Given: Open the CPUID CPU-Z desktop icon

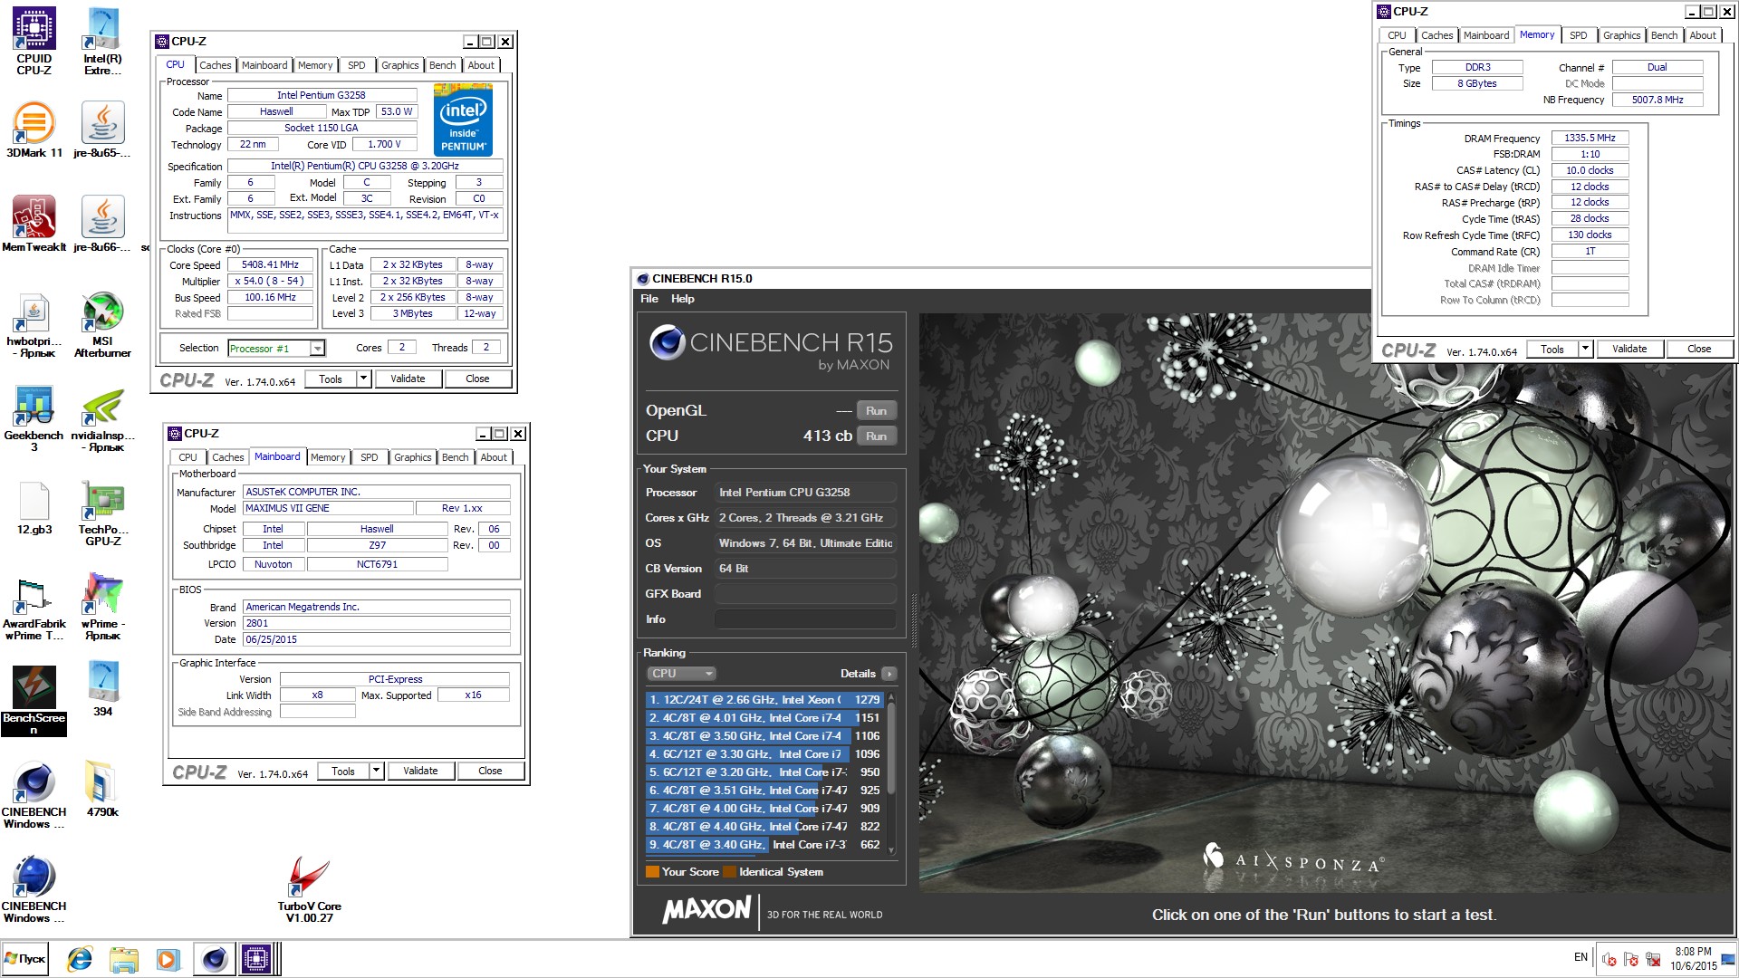Looking at the screenshot, I should [x=34, y=41].
